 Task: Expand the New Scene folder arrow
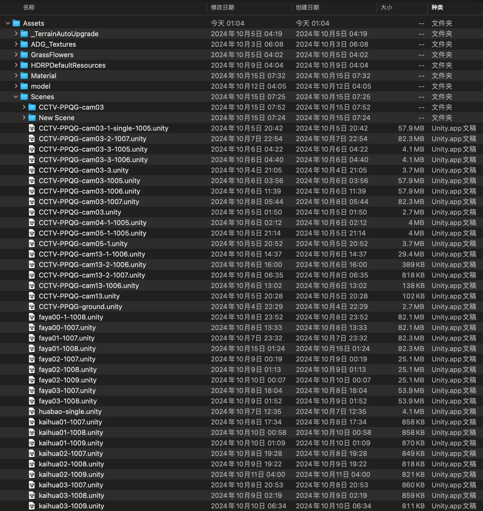point(24,118)
